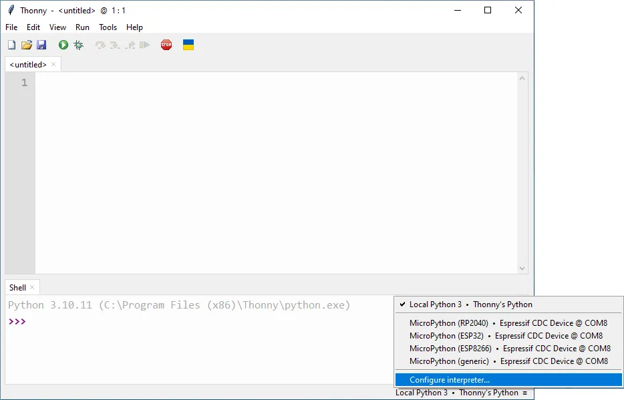Click the Thonny feather icon in title bar
624x400 pixels.
[x=11, y=10]
